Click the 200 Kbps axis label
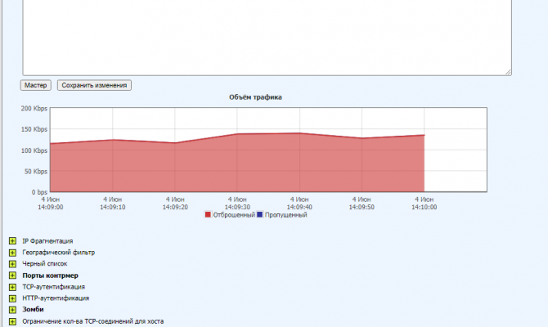The height and width of the screenshot is (327, 548). click(x=34, y=109)
